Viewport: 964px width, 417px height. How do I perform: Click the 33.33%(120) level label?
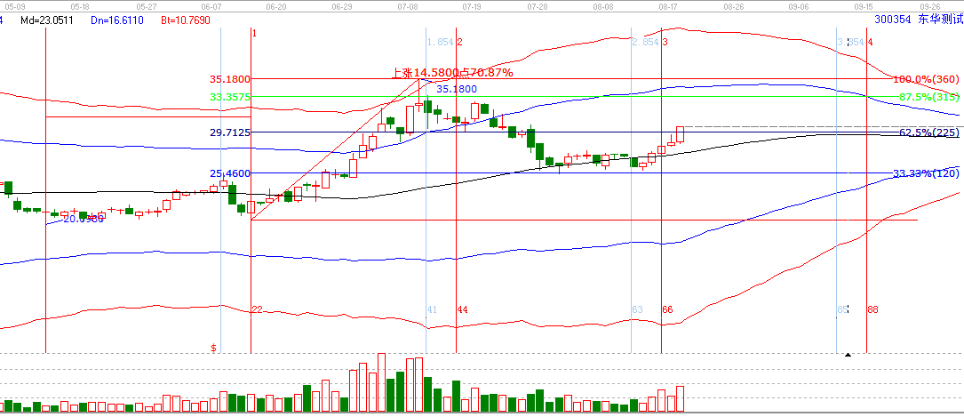click(926, 173)
